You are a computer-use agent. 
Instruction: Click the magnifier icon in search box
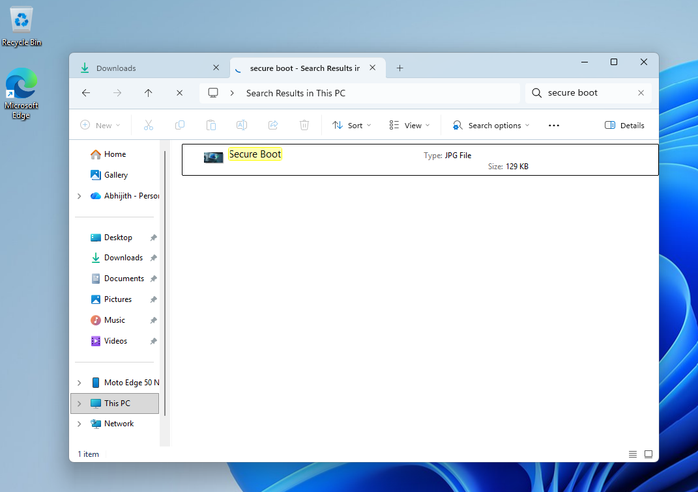tap(537, 93)
